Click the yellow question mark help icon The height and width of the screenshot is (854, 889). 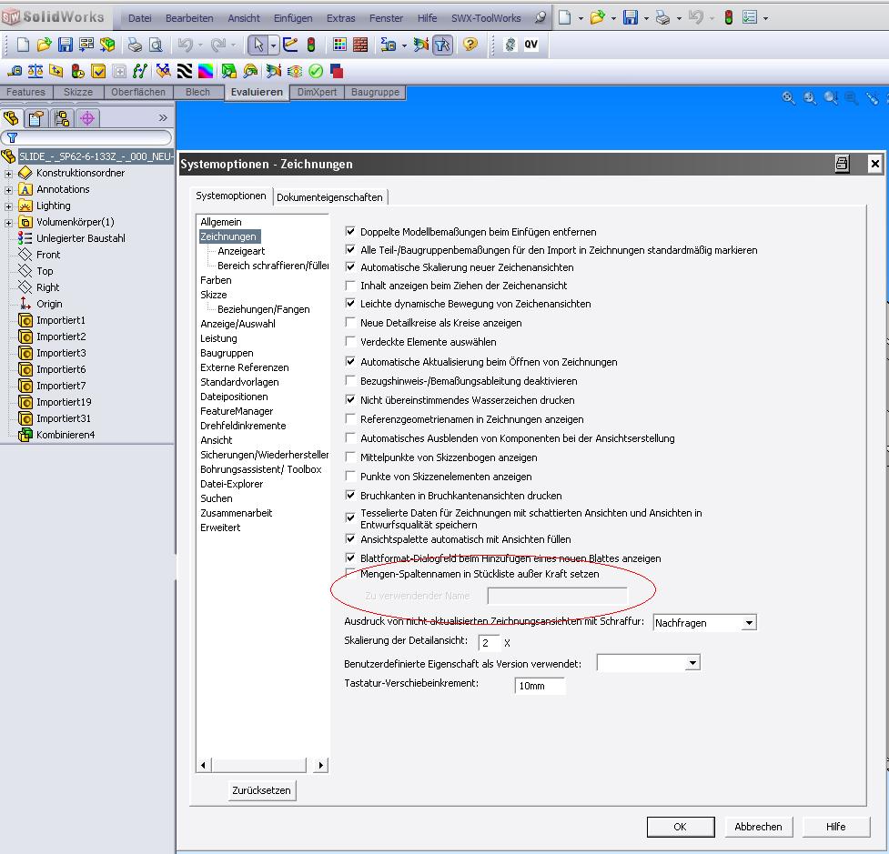(470, 45)
